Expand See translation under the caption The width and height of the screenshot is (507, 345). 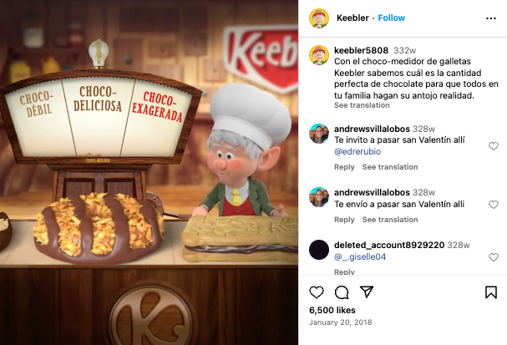362,105
